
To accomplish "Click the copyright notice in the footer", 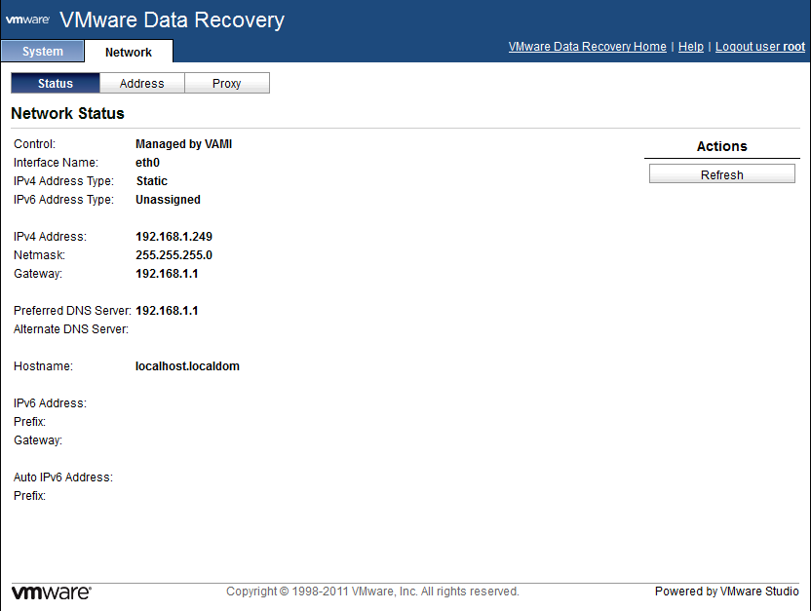I will (x=371, y=592).
